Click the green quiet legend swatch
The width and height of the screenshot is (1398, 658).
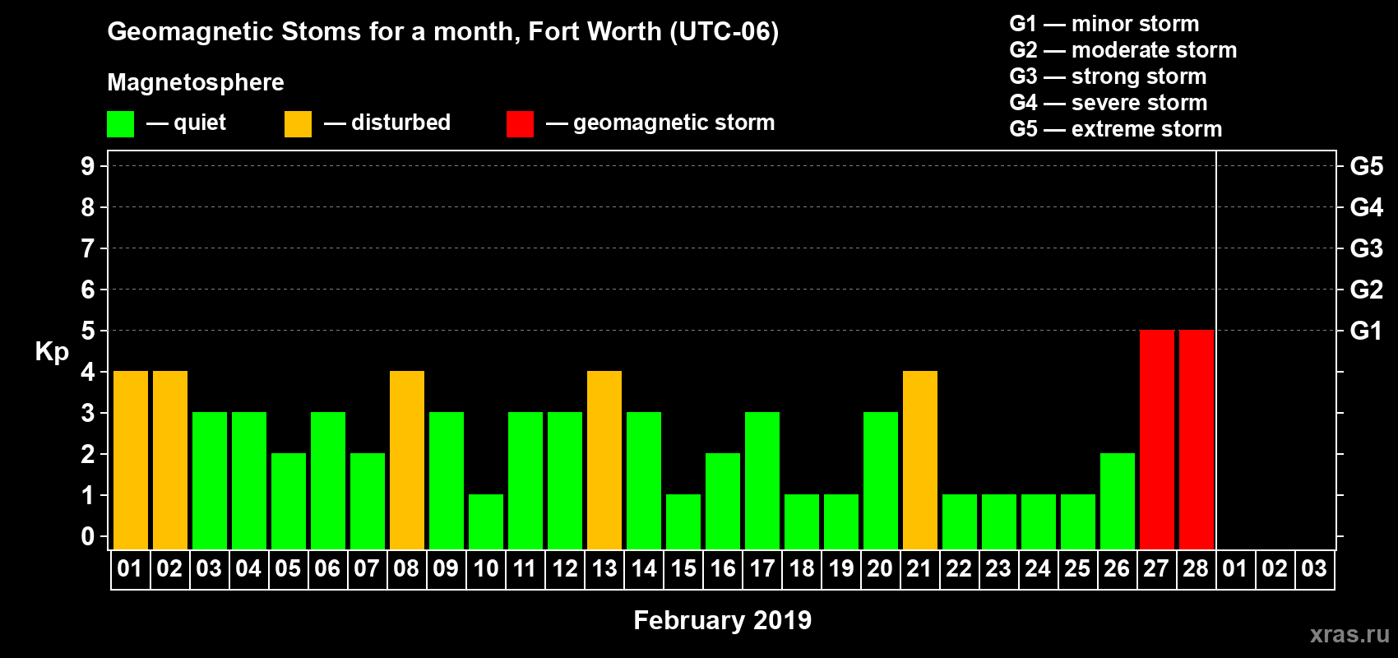120,124
